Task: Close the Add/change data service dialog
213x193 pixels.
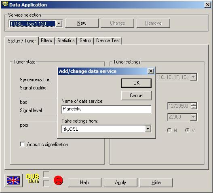Action: click(151, 71)
